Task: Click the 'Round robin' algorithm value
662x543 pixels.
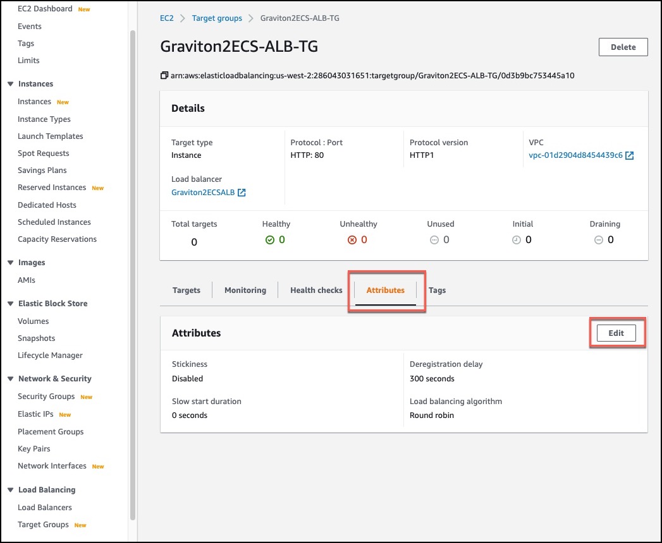Action: [431, 415]
